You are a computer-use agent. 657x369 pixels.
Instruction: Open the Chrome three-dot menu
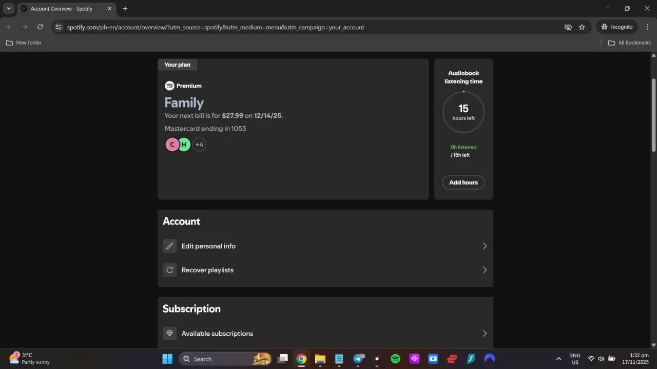[x=647, y=27]
